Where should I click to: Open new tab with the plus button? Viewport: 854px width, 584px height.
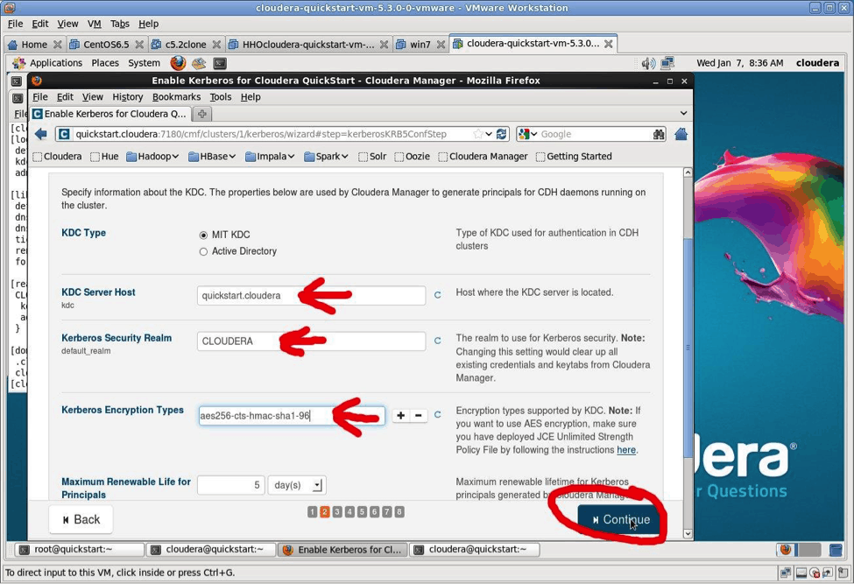pos(201,114)
